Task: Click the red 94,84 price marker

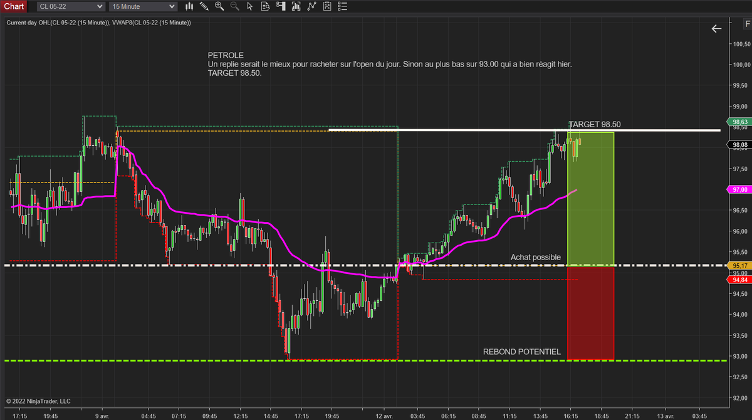Action: [x=740, y=280]
